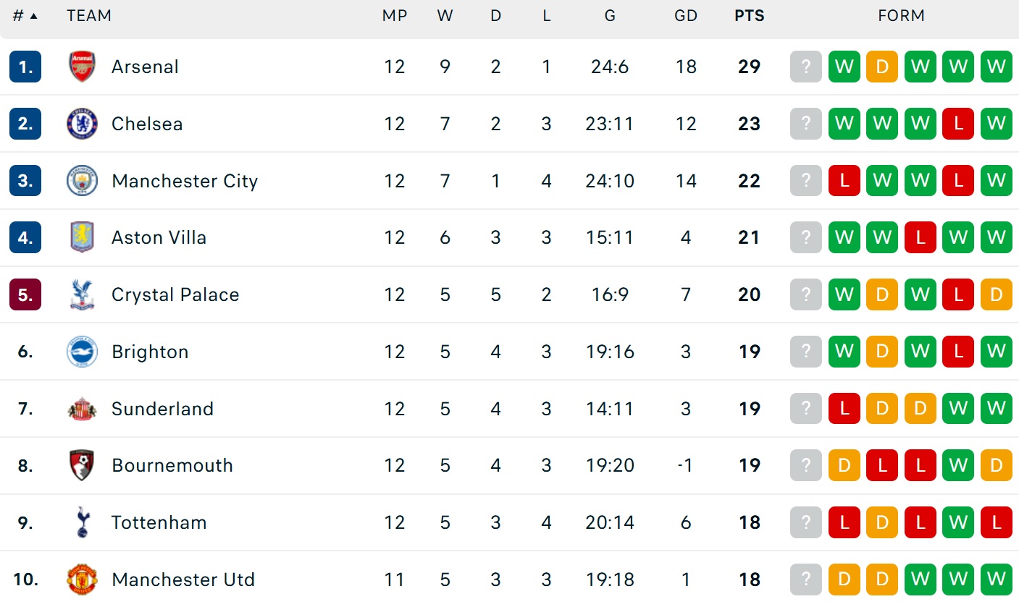Click the Aston Villa crest icon

tap(82, 237)
